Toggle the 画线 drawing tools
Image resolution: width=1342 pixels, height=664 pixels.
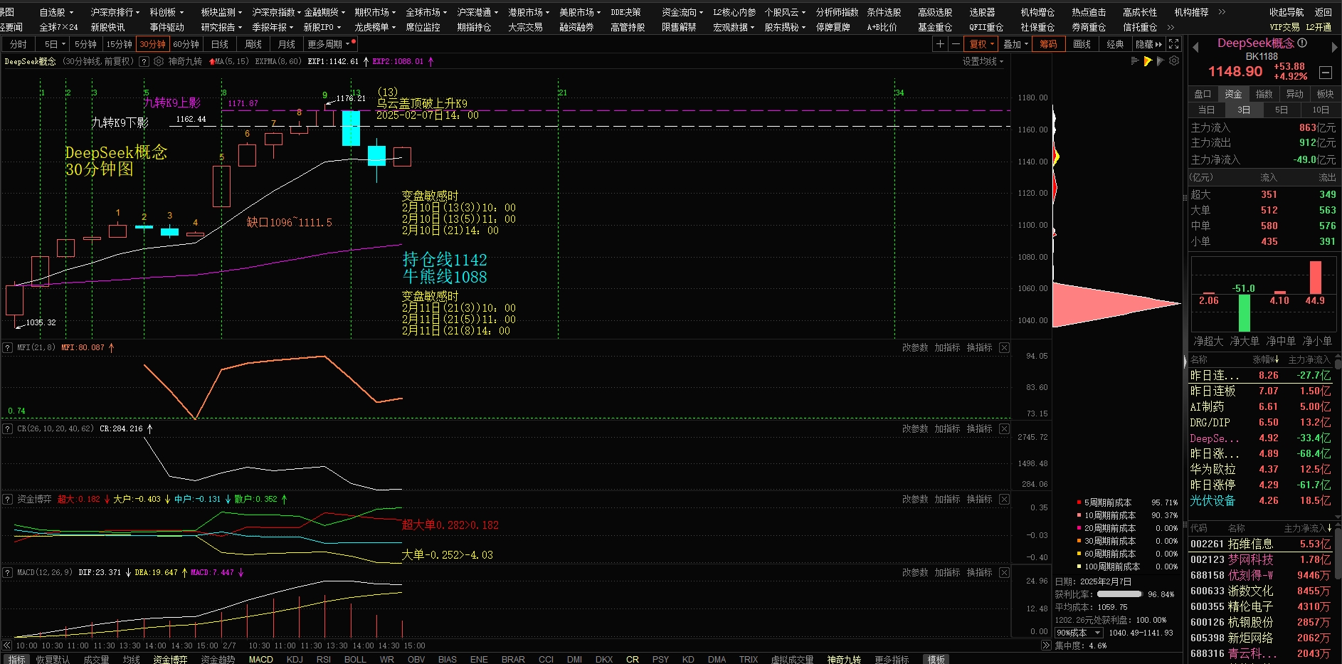[1082, 44]
